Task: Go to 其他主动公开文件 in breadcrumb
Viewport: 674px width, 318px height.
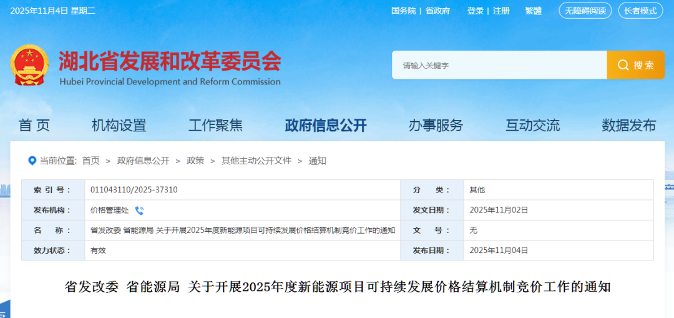Action: [x=256, y=161]
